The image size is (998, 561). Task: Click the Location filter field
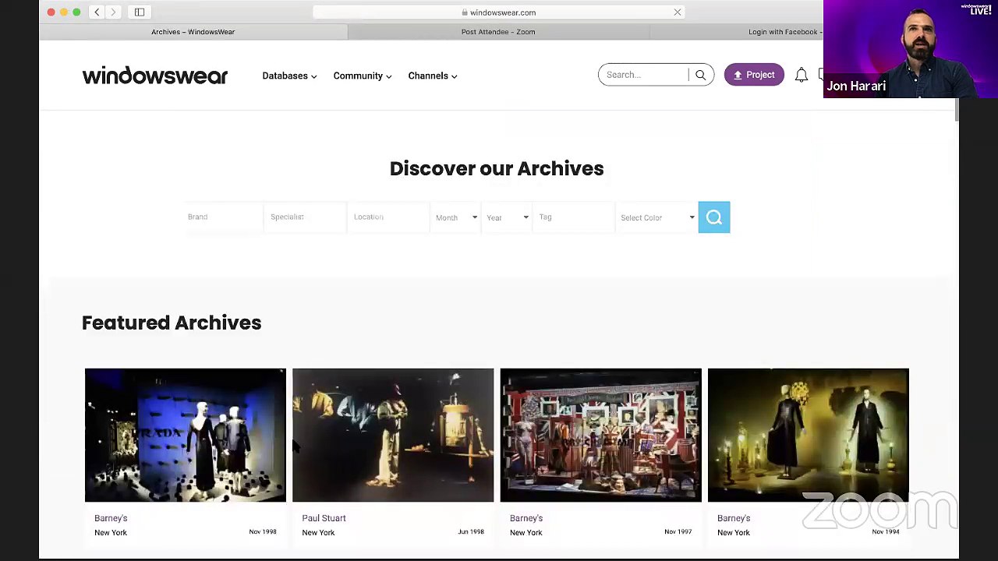pyautogui.click(x=388, y=217)
